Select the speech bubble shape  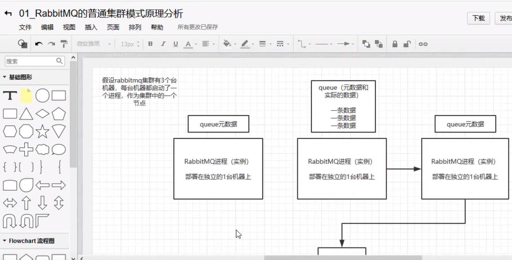click(59, 149)
